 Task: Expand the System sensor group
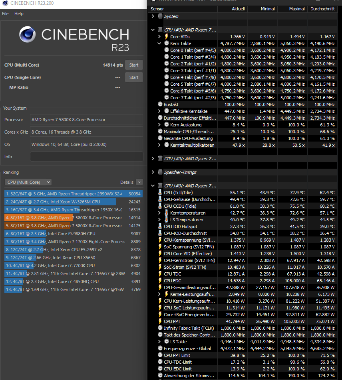pos(153,16)
